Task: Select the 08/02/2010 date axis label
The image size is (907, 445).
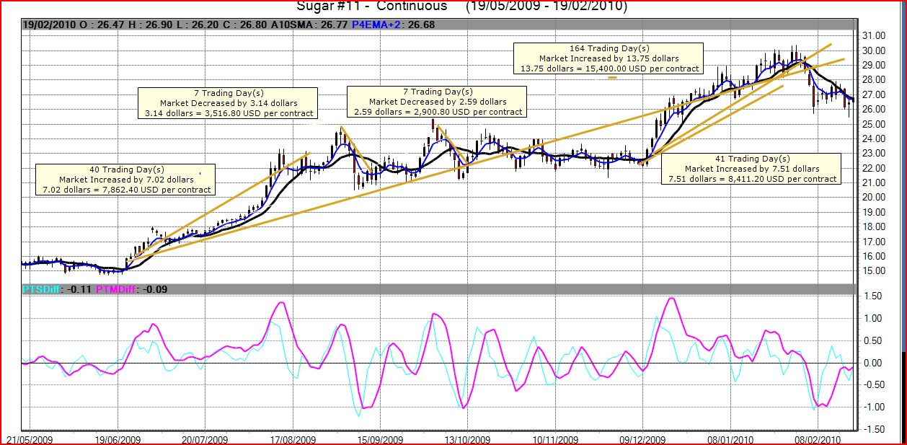Action: coord(818,439)
